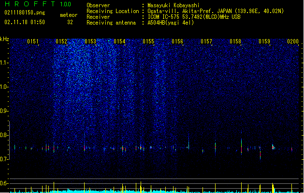
Task: Click time marker 0152
Action: click(x=61, y=41)
